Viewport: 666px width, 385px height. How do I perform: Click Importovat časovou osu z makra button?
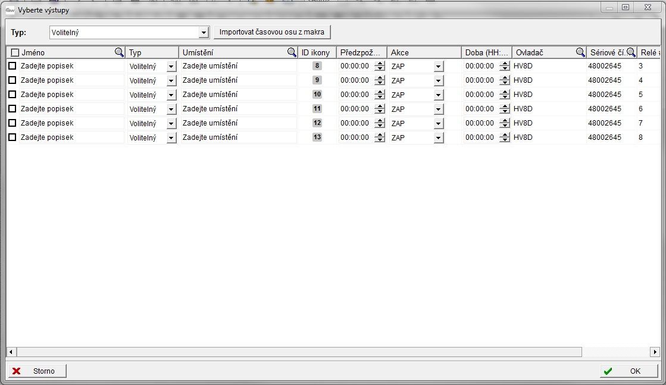point(272,32)
